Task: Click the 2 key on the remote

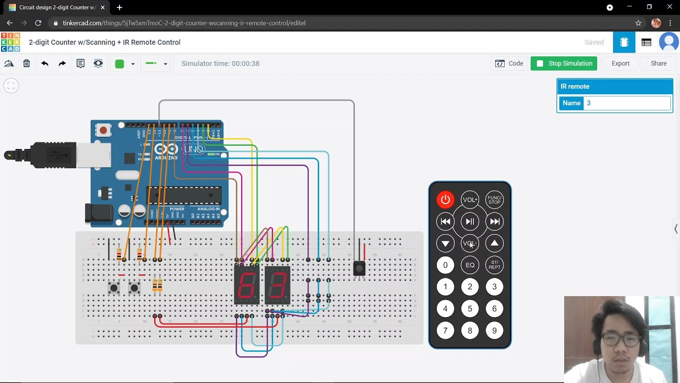Action: pos(470,287)
